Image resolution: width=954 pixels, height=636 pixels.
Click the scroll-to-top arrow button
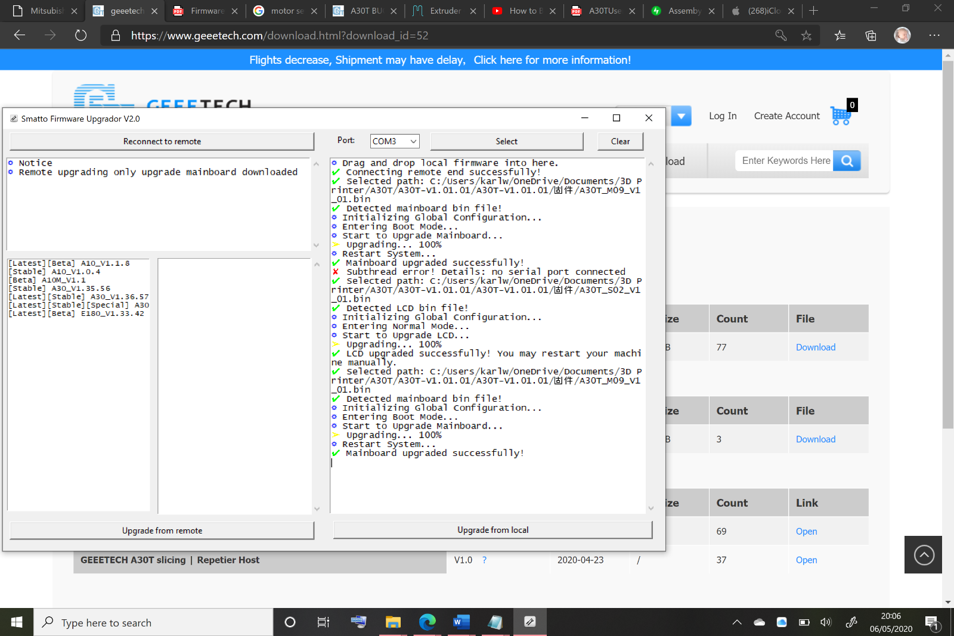[924, 555]
